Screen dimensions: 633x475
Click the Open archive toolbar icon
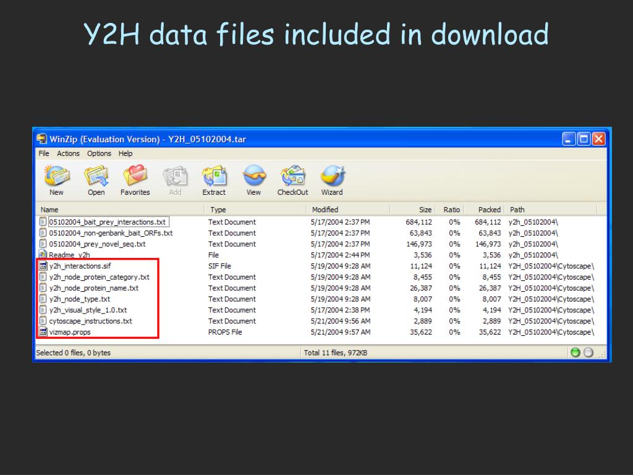[96, 176]
